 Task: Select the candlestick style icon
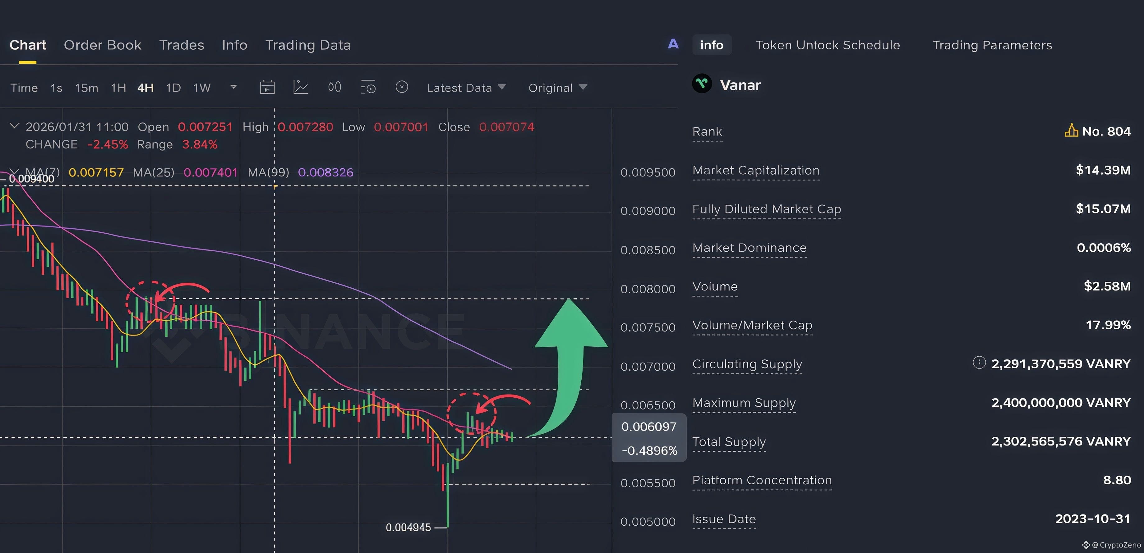pos(334,87)
